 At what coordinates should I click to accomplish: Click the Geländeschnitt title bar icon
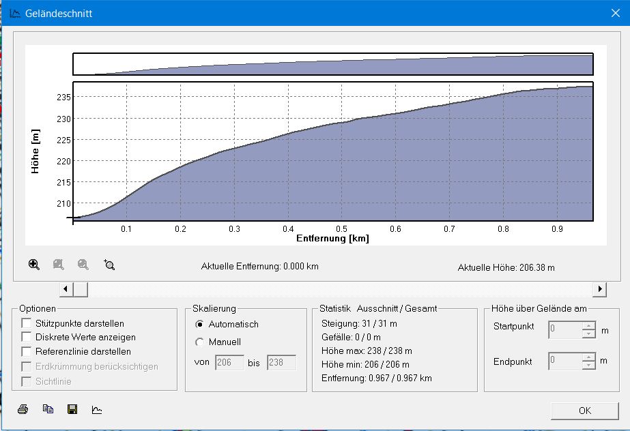pyautogui.click(x=13, y=13)
